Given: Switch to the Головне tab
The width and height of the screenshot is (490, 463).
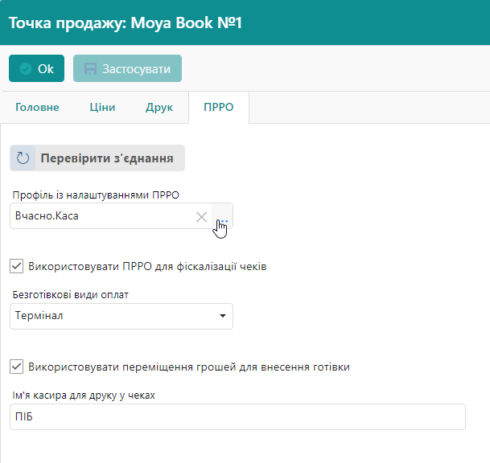Looking at the screenshot, I should [37, 108].
